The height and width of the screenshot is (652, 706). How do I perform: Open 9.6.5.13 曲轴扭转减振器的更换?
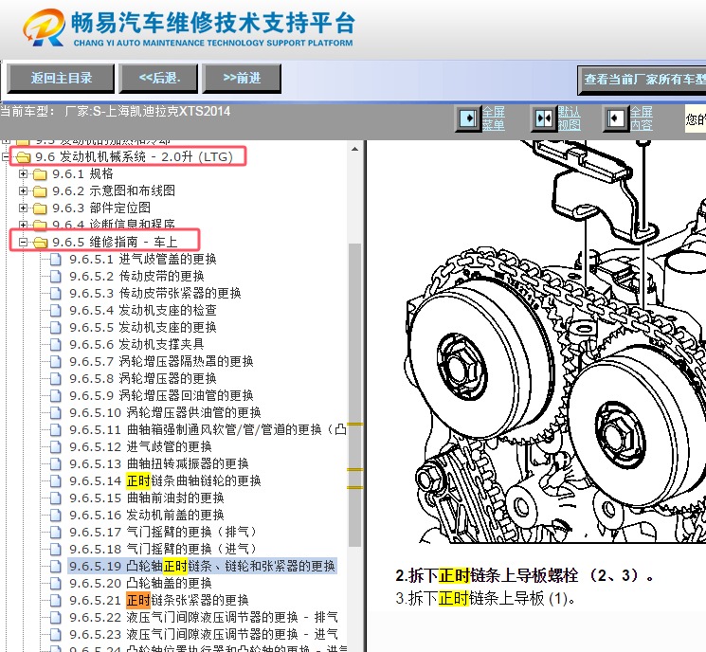pos(159,464)
